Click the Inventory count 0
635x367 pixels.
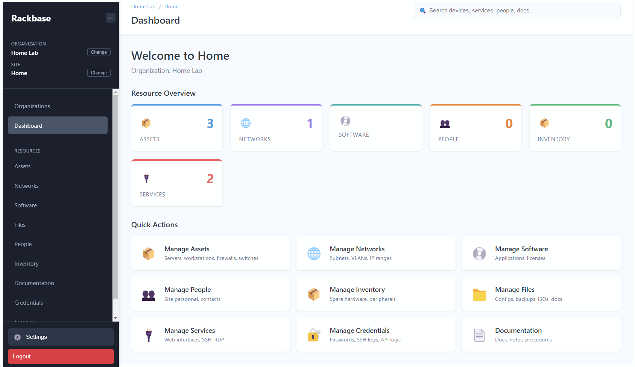click(x=609, y=124)
